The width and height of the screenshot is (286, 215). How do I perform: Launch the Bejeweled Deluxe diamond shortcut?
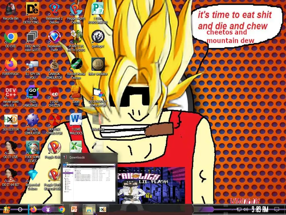click(32, 179)
